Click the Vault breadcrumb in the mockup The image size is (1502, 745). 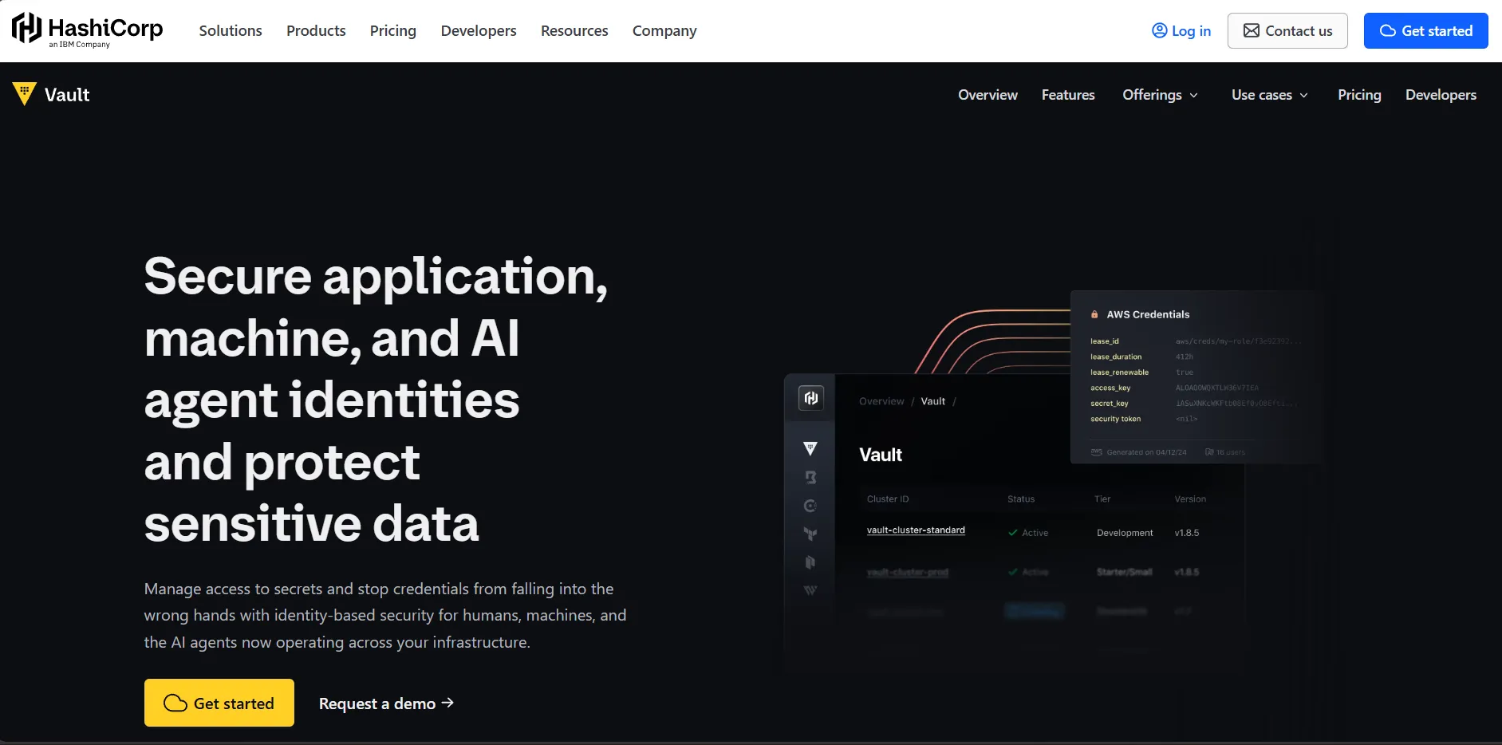pyautogui.click(x=932, y=401)
